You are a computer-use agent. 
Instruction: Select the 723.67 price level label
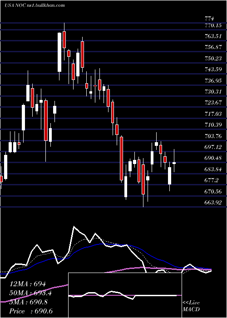point(213,102)
